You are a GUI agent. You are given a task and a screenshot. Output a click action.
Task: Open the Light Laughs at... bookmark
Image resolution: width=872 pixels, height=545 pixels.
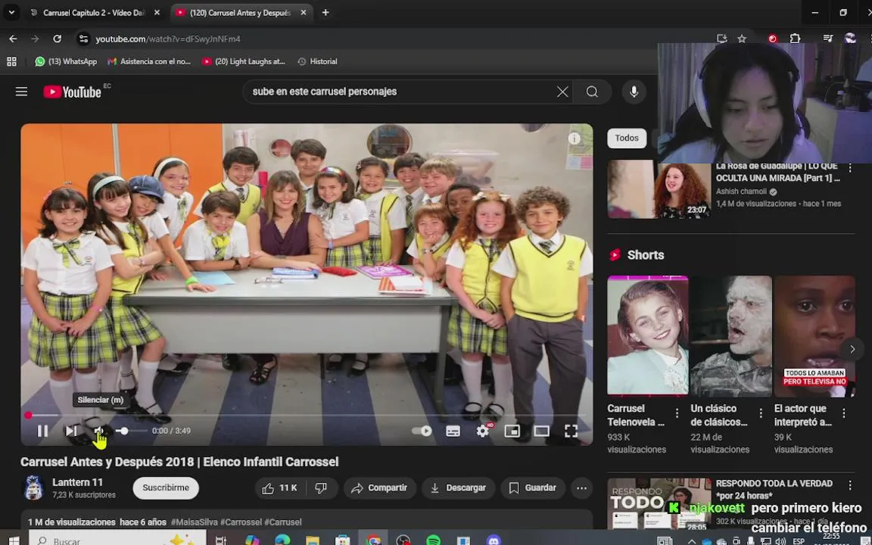click(244, 62)
